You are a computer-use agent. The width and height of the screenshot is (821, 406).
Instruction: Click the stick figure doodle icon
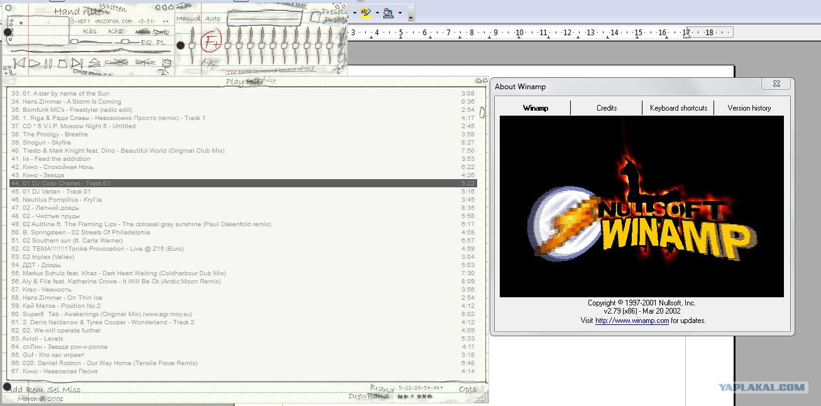166,66
